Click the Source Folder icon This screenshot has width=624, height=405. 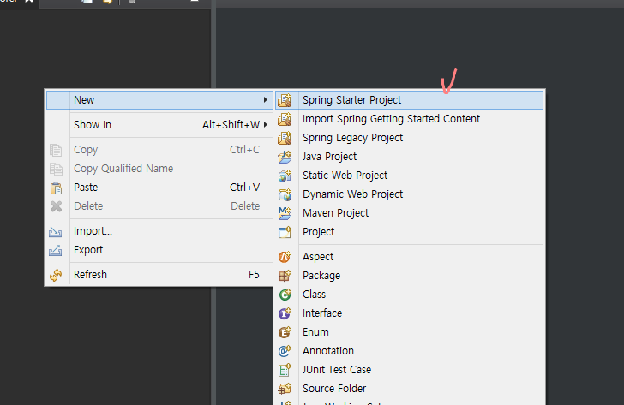pos(285,389)
